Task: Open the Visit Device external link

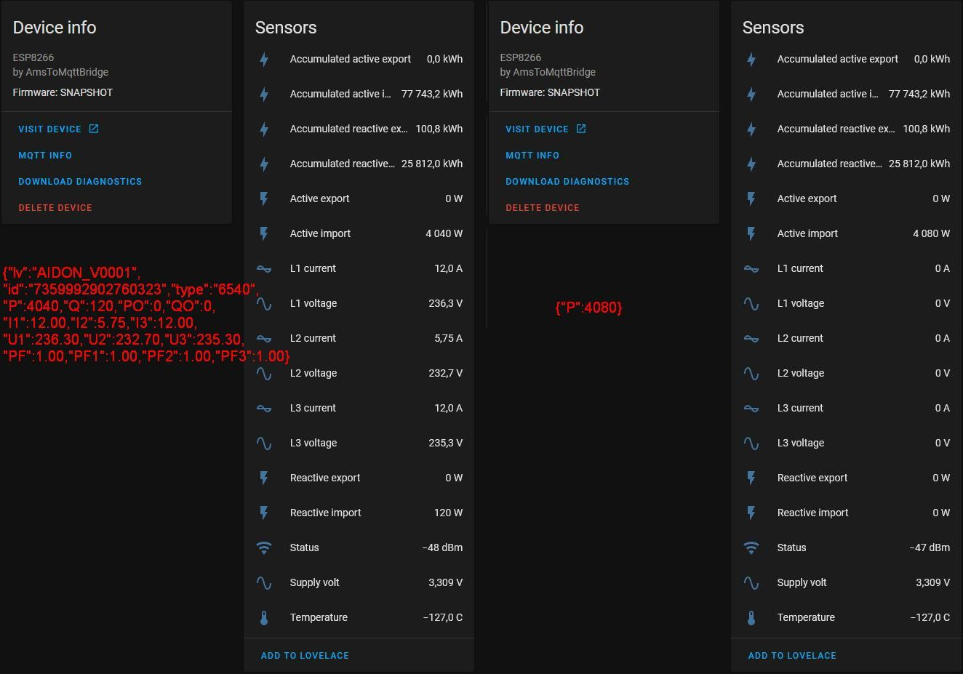Action: click(52, 129)
